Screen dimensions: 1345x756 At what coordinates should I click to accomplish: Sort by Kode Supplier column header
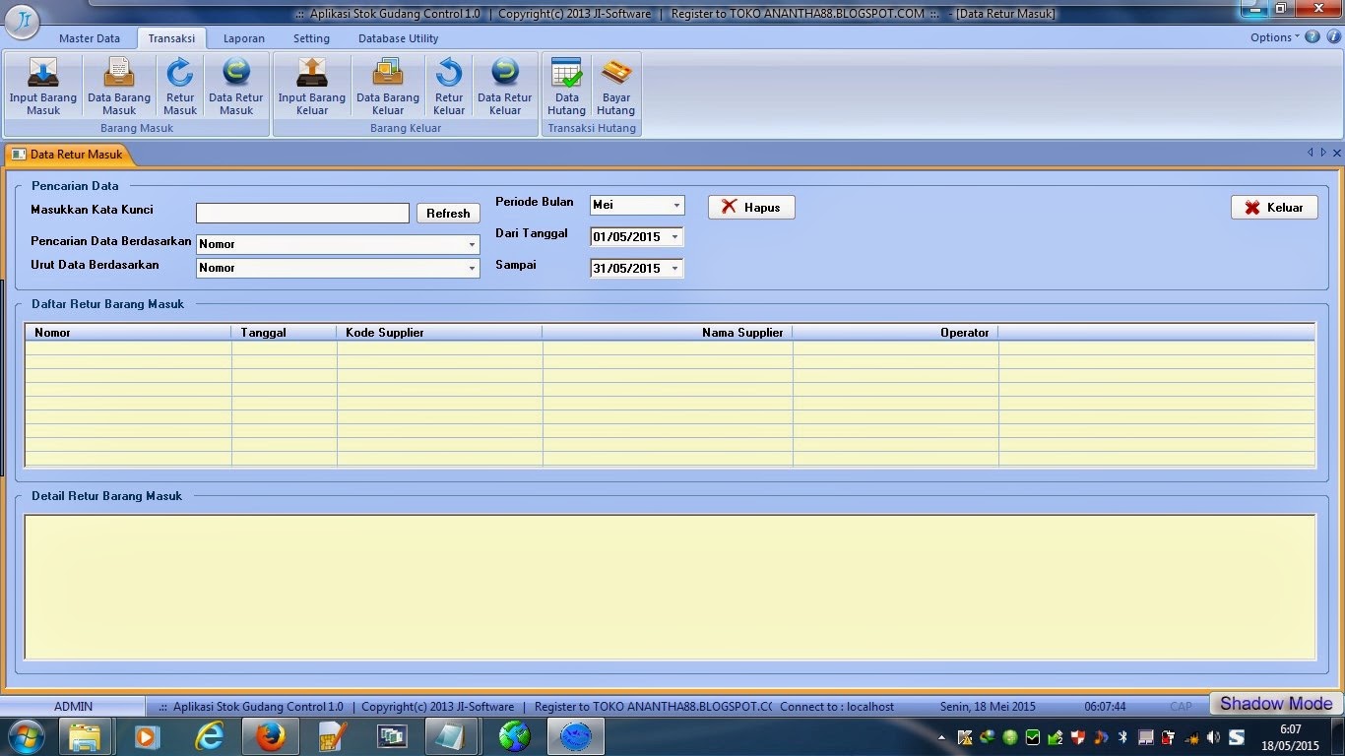coord(439,333)
